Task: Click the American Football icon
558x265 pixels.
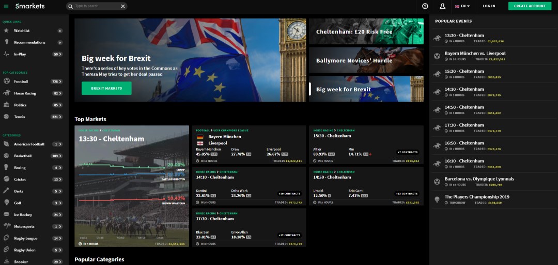Action: coord(6,144)
